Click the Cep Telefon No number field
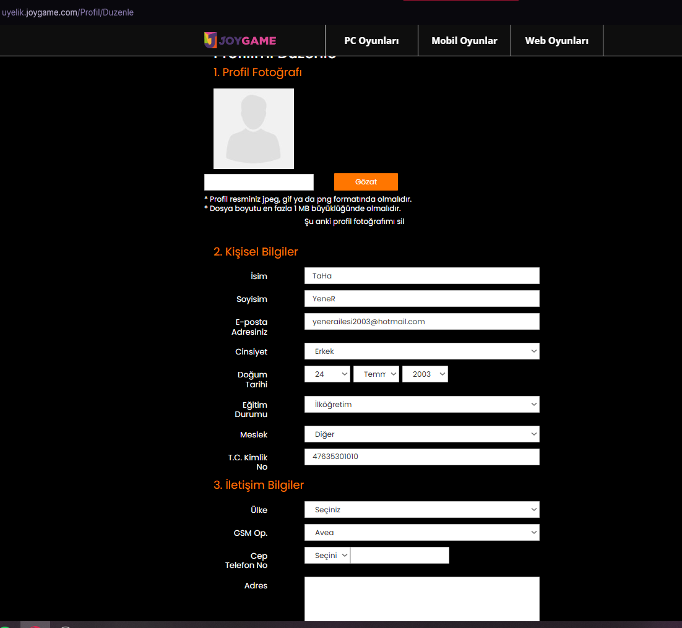The height and width of the screenshot is (628, 682). 400,556
